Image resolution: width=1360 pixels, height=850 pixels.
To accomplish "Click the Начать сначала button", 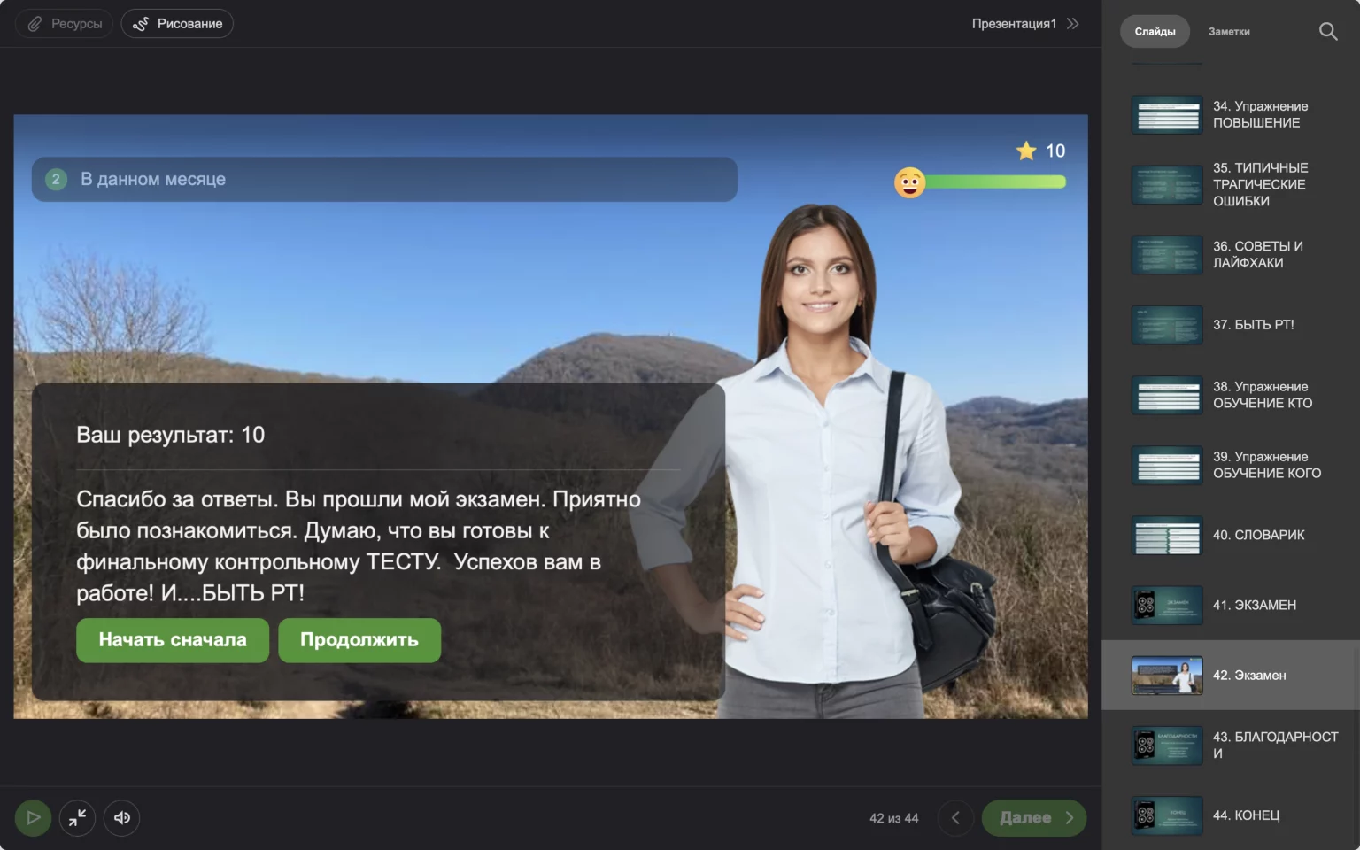I will 173,640.
